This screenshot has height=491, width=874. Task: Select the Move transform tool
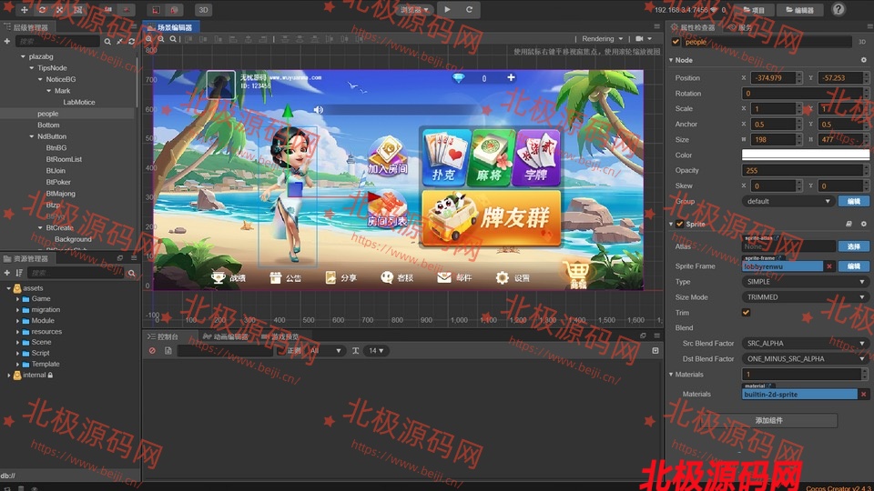click(25, 10)
